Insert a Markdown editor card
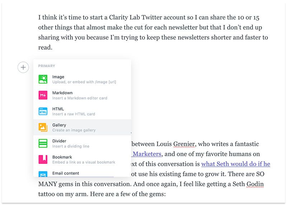The height and width of the screenshot is (205, 287). 82,95
